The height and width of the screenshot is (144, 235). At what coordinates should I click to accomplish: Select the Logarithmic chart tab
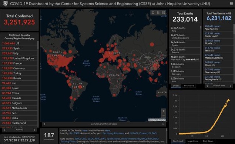(x=193, y=141)
